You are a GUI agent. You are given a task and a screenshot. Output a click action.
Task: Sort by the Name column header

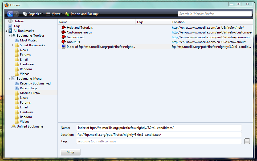[97, 22]
